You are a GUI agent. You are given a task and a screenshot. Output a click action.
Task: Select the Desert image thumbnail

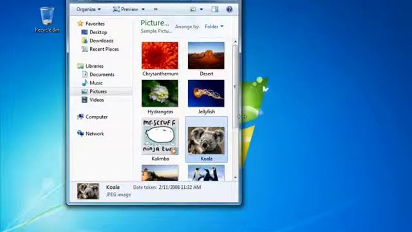pyautogui.click(x=206, y=55)
